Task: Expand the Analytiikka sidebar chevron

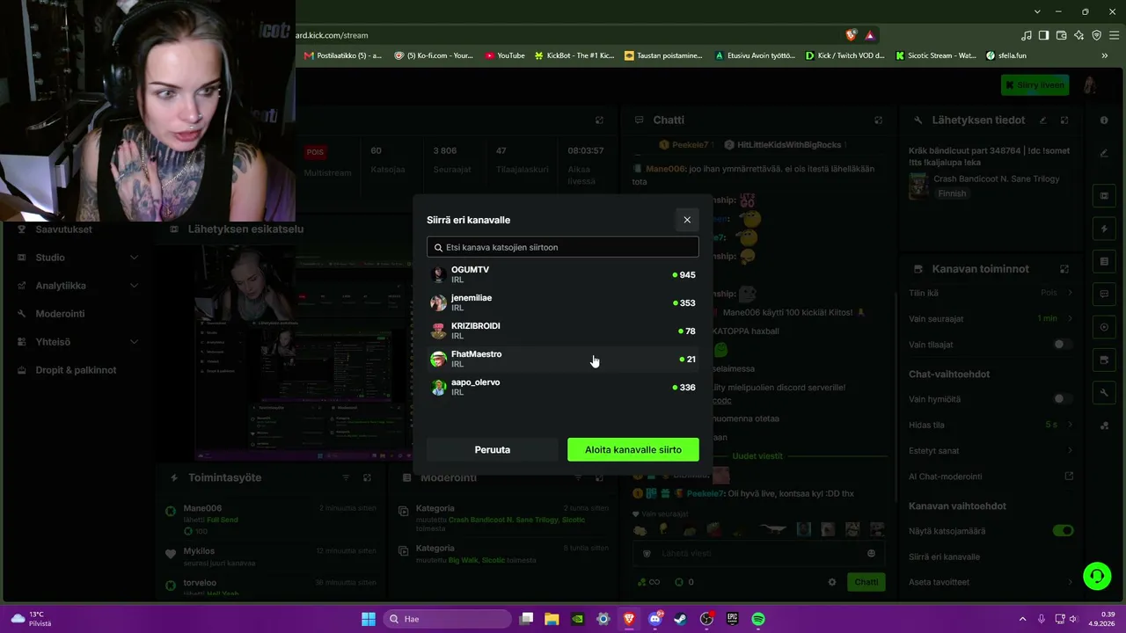Action: click(x=134, y=286)
